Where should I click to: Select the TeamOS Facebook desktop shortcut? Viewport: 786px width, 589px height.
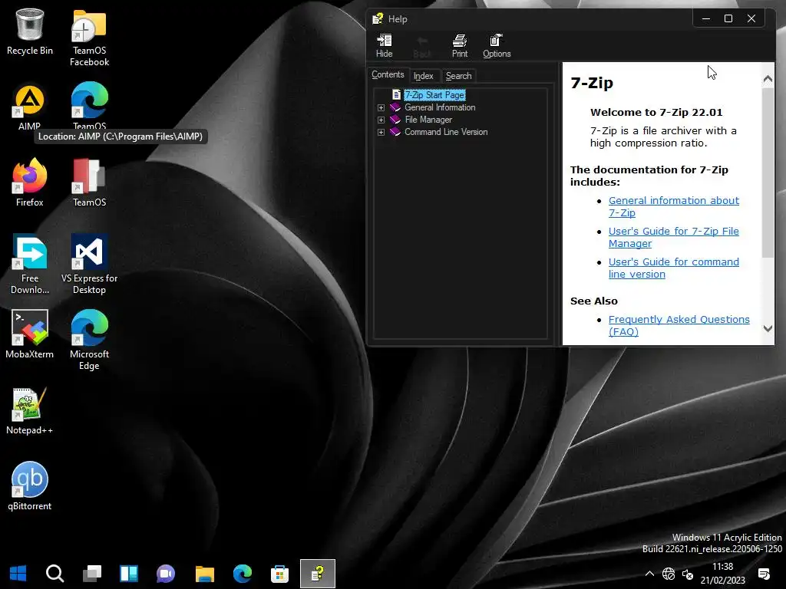click(x=89, y=38)
